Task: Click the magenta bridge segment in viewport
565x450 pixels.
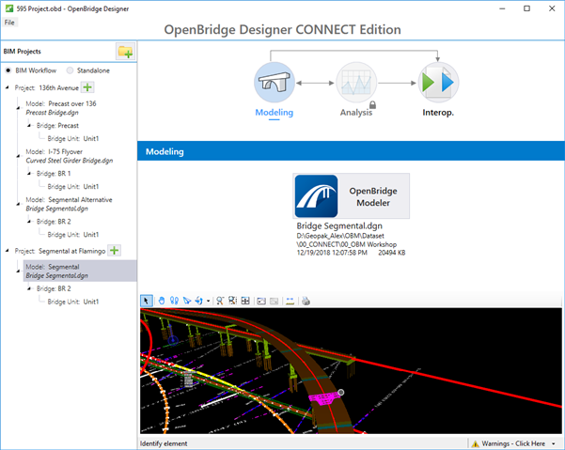Action: [x=323, y=398]
